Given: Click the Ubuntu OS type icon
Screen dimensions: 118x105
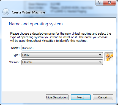Looking at the screenshot, I should 109,57.
